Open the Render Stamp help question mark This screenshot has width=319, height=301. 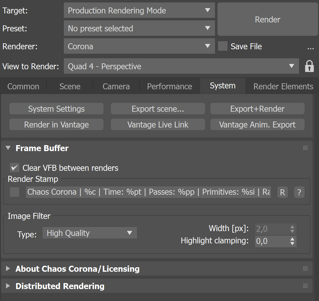299,192
